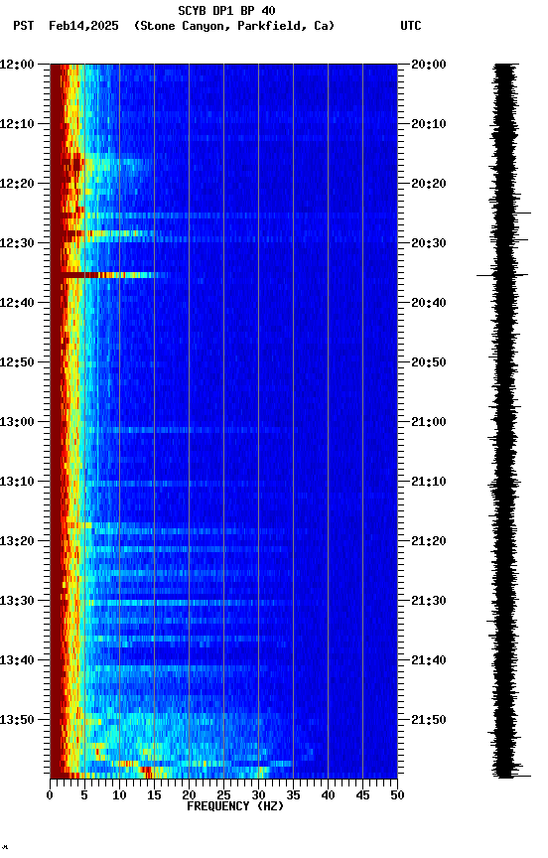Screen dimensions: 548x858
Task: Click the 13:50 PST time label
Action: coord(17,720)
